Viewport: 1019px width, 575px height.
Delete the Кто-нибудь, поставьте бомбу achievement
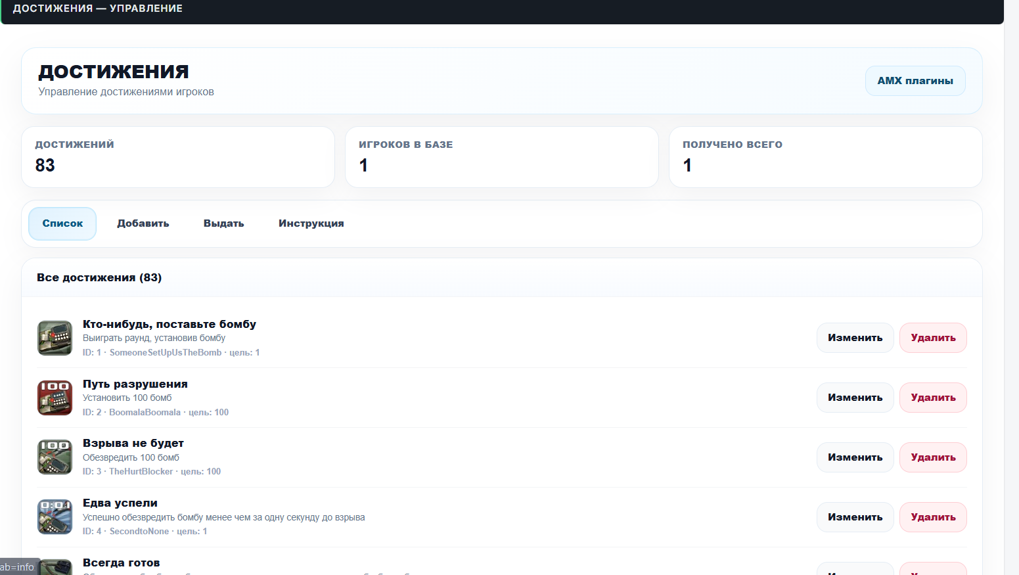click(933, 338)
